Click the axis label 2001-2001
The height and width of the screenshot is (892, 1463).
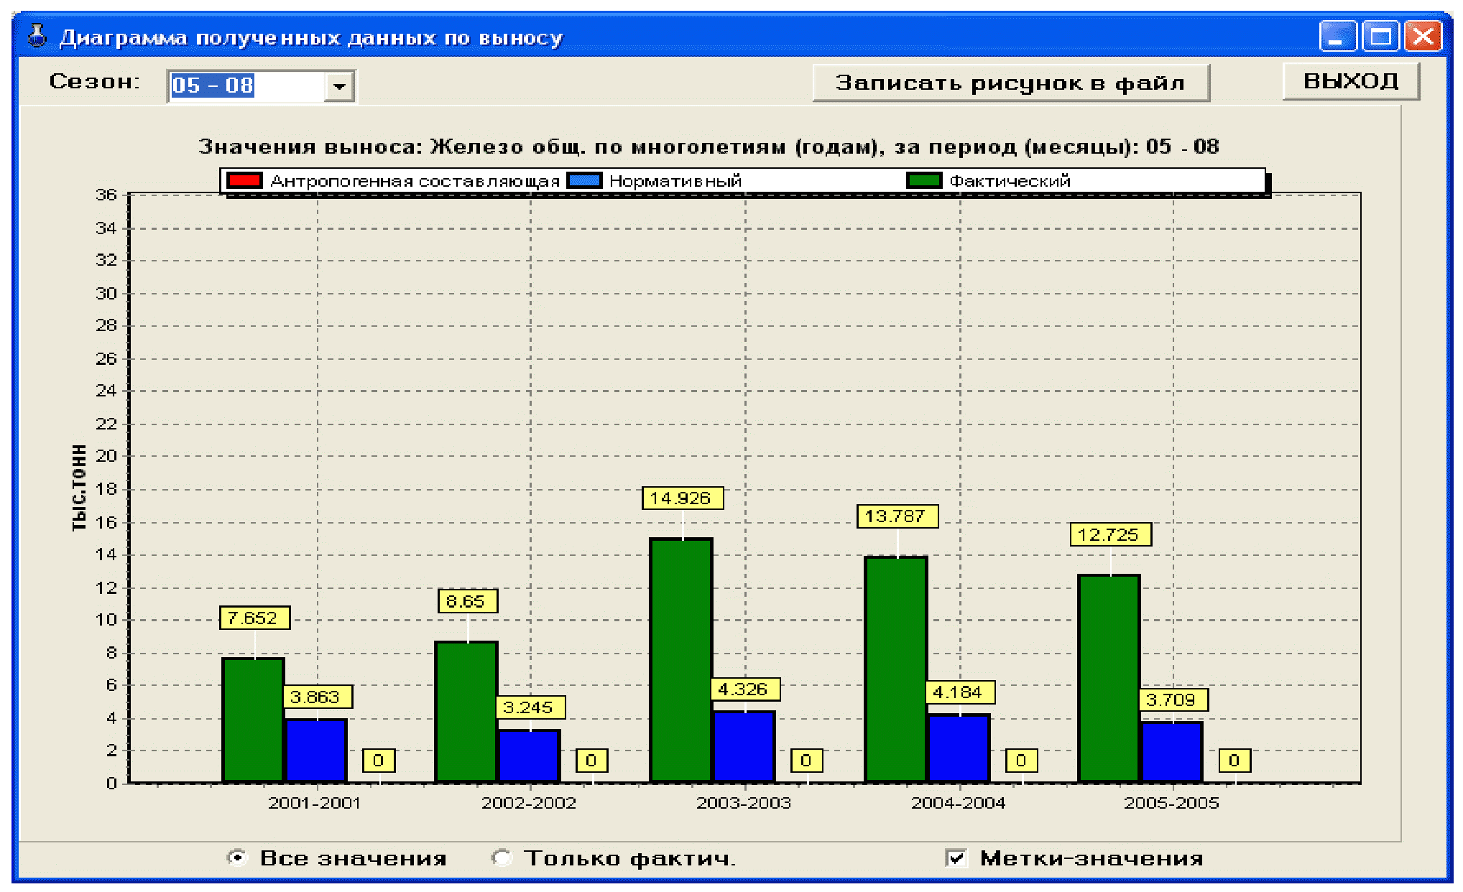click(x=314, y=803)
